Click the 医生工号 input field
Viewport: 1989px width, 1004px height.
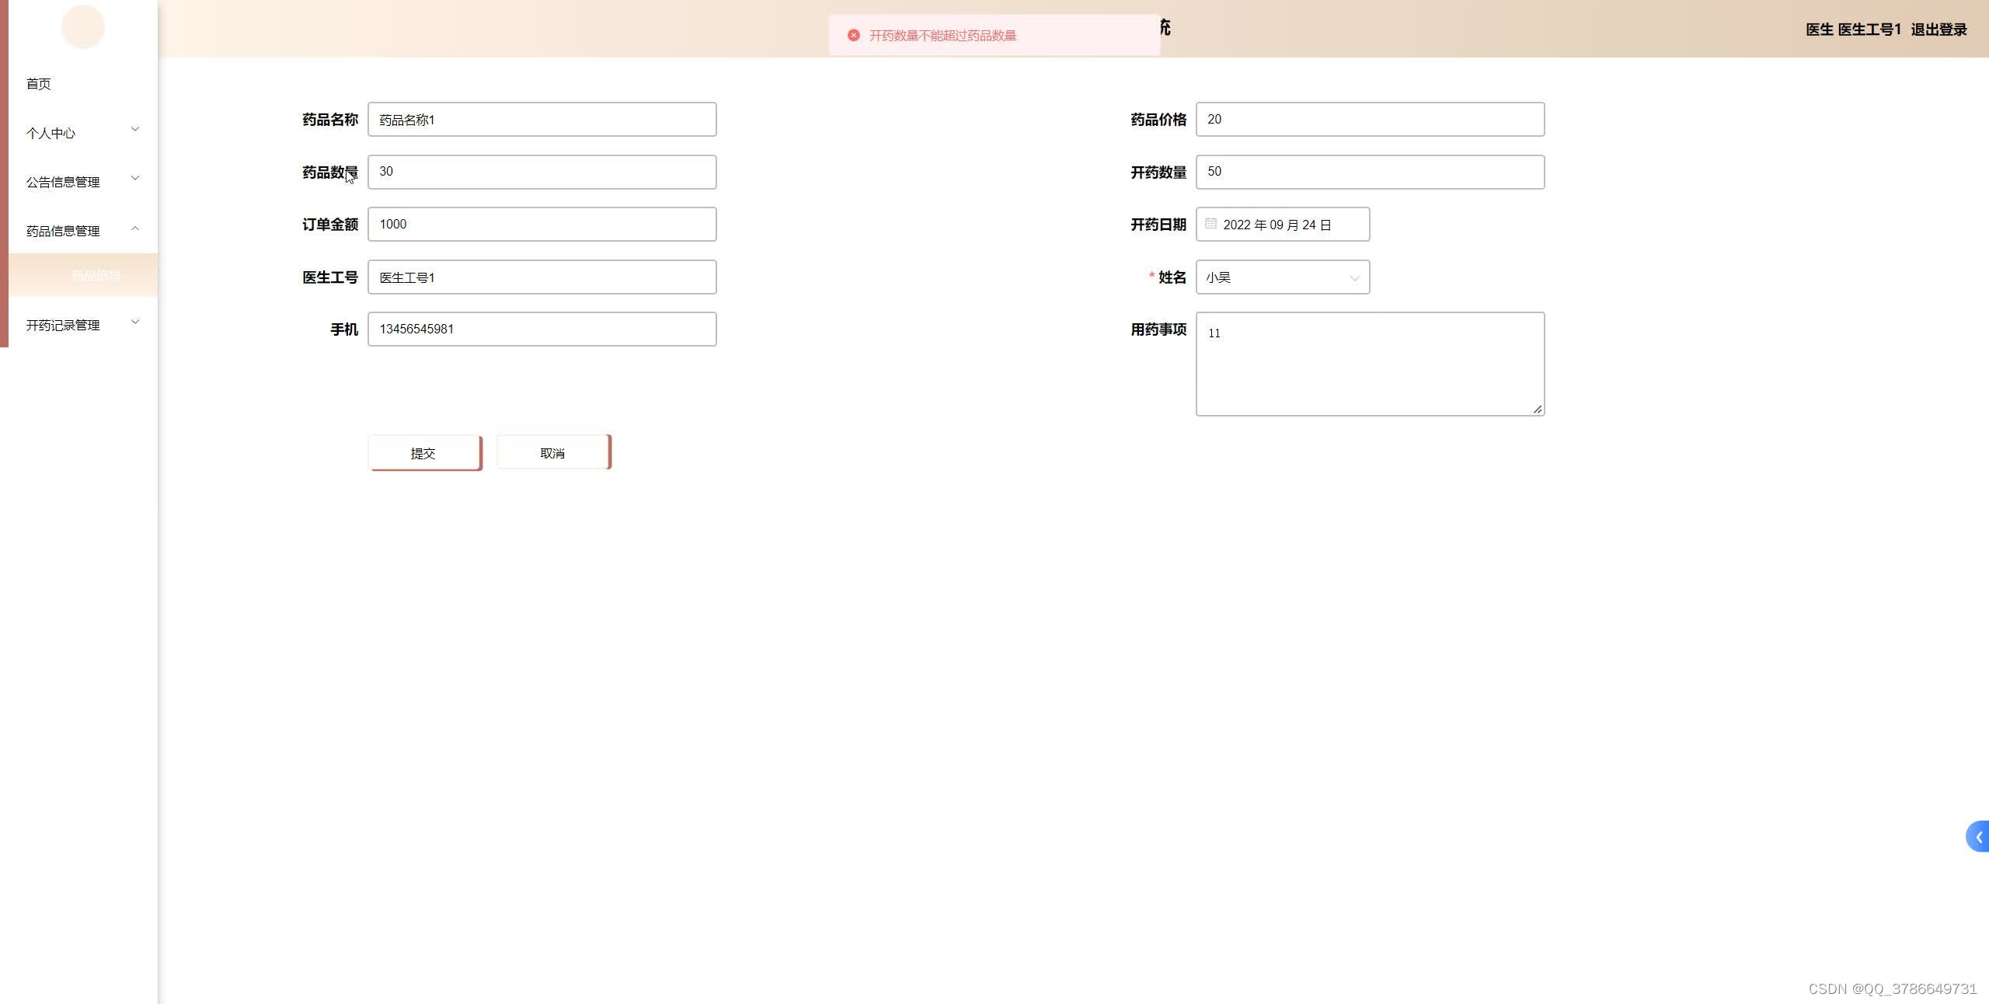click(x=542, y=277)
